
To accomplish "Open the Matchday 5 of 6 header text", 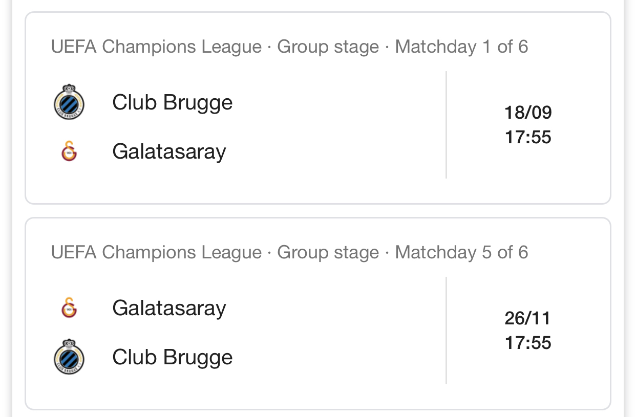I will (x=461, y=253).
